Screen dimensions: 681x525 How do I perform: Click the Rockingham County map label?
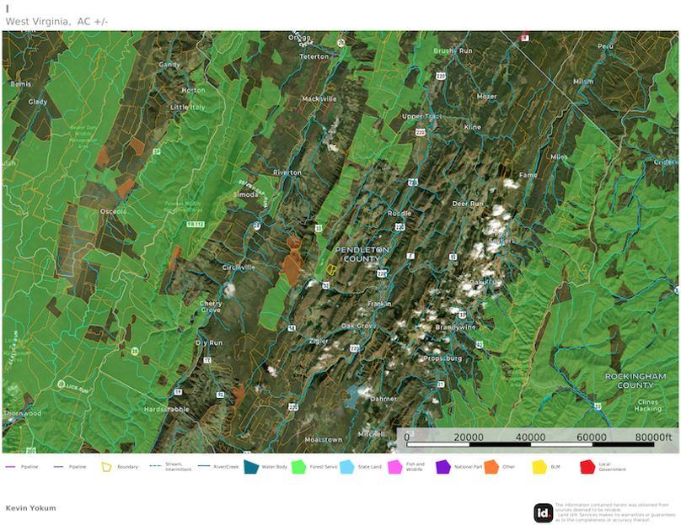click(x=636, y=380)
